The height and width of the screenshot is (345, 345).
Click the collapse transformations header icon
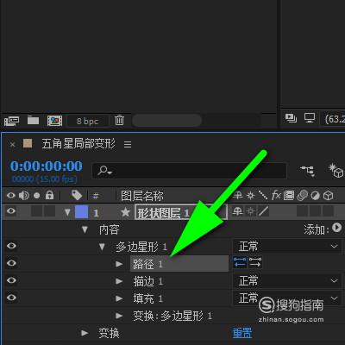tap(251, 196)
